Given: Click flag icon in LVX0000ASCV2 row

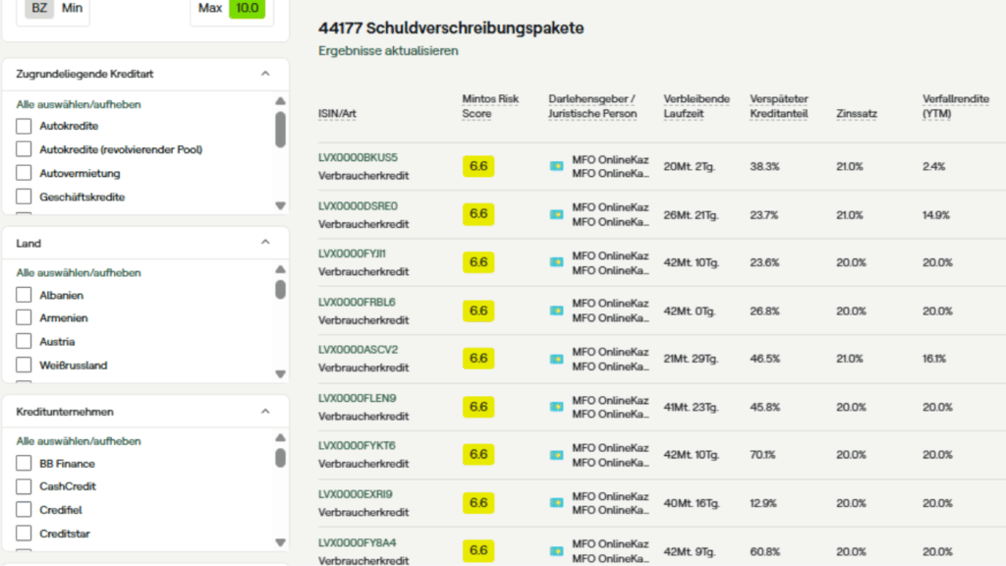Looking at the screenshot, I should pos(556,359).
